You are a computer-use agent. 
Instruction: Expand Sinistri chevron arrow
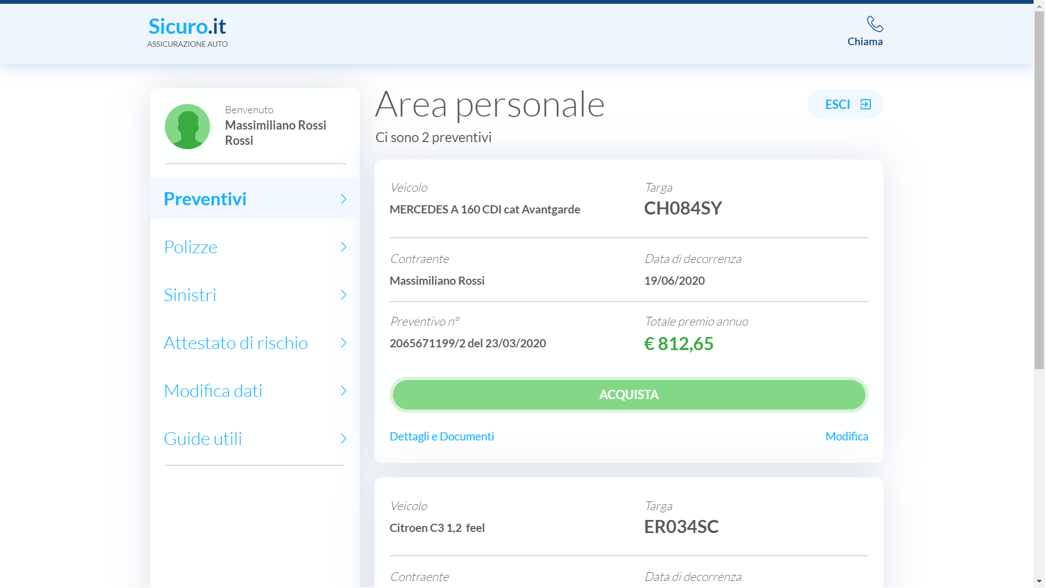pyautogui.click(x=343, y=295)
